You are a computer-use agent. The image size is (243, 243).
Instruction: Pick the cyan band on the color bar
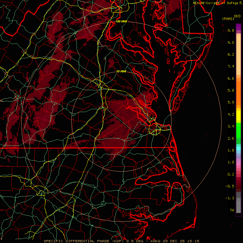[238, 148]
